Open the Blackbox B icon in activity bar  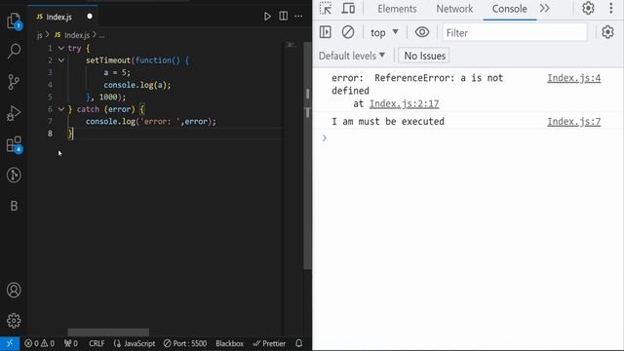[x=14, y=206]
